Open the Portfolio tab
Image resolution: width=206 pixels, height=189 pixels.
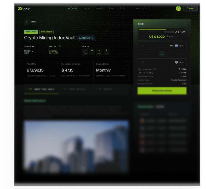click(123, 8)
